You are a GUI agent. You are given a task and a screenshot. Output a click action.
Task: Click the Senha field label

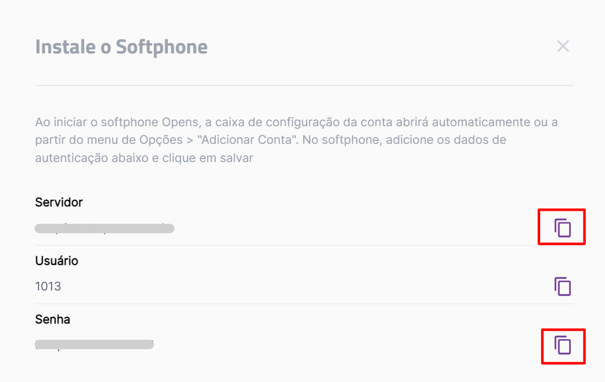(x=52, y=319)
